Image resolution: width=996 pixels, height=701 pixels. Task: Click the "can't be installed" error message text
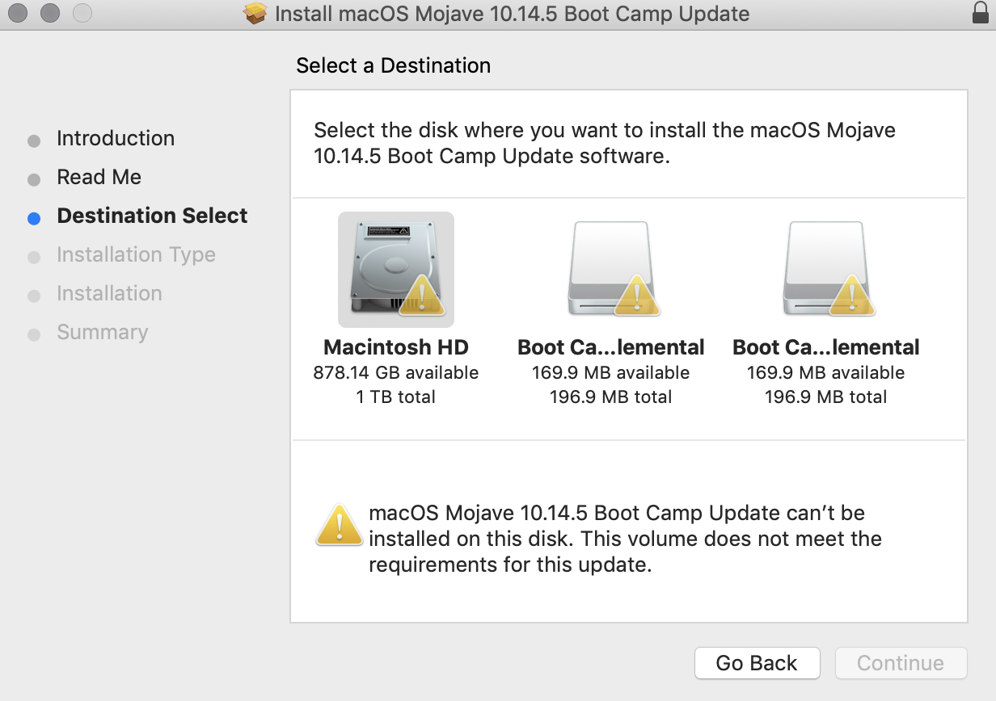(624, 539)
